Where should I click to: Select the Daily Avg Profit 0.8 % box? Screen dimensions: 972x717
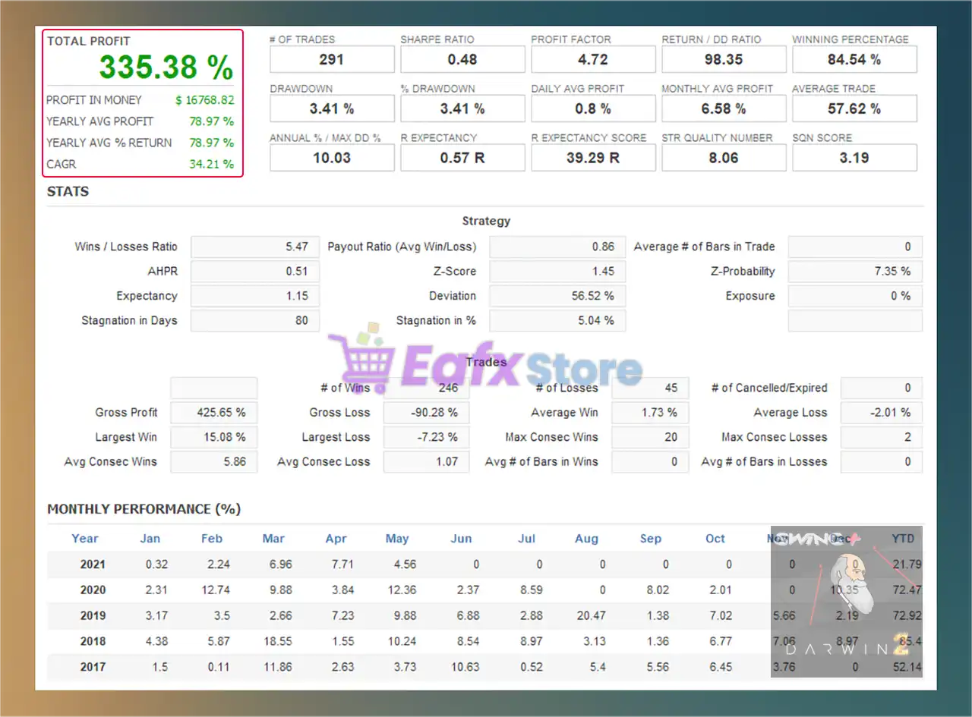[x=593, y=108]
